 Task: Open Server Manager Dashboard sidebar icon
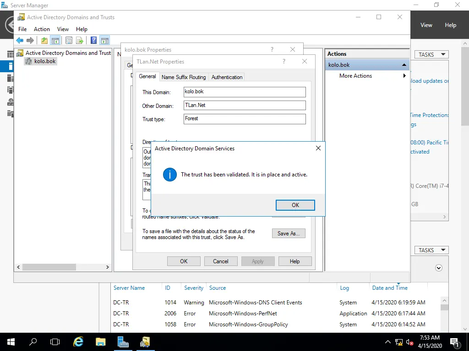[x=10, y=54]
